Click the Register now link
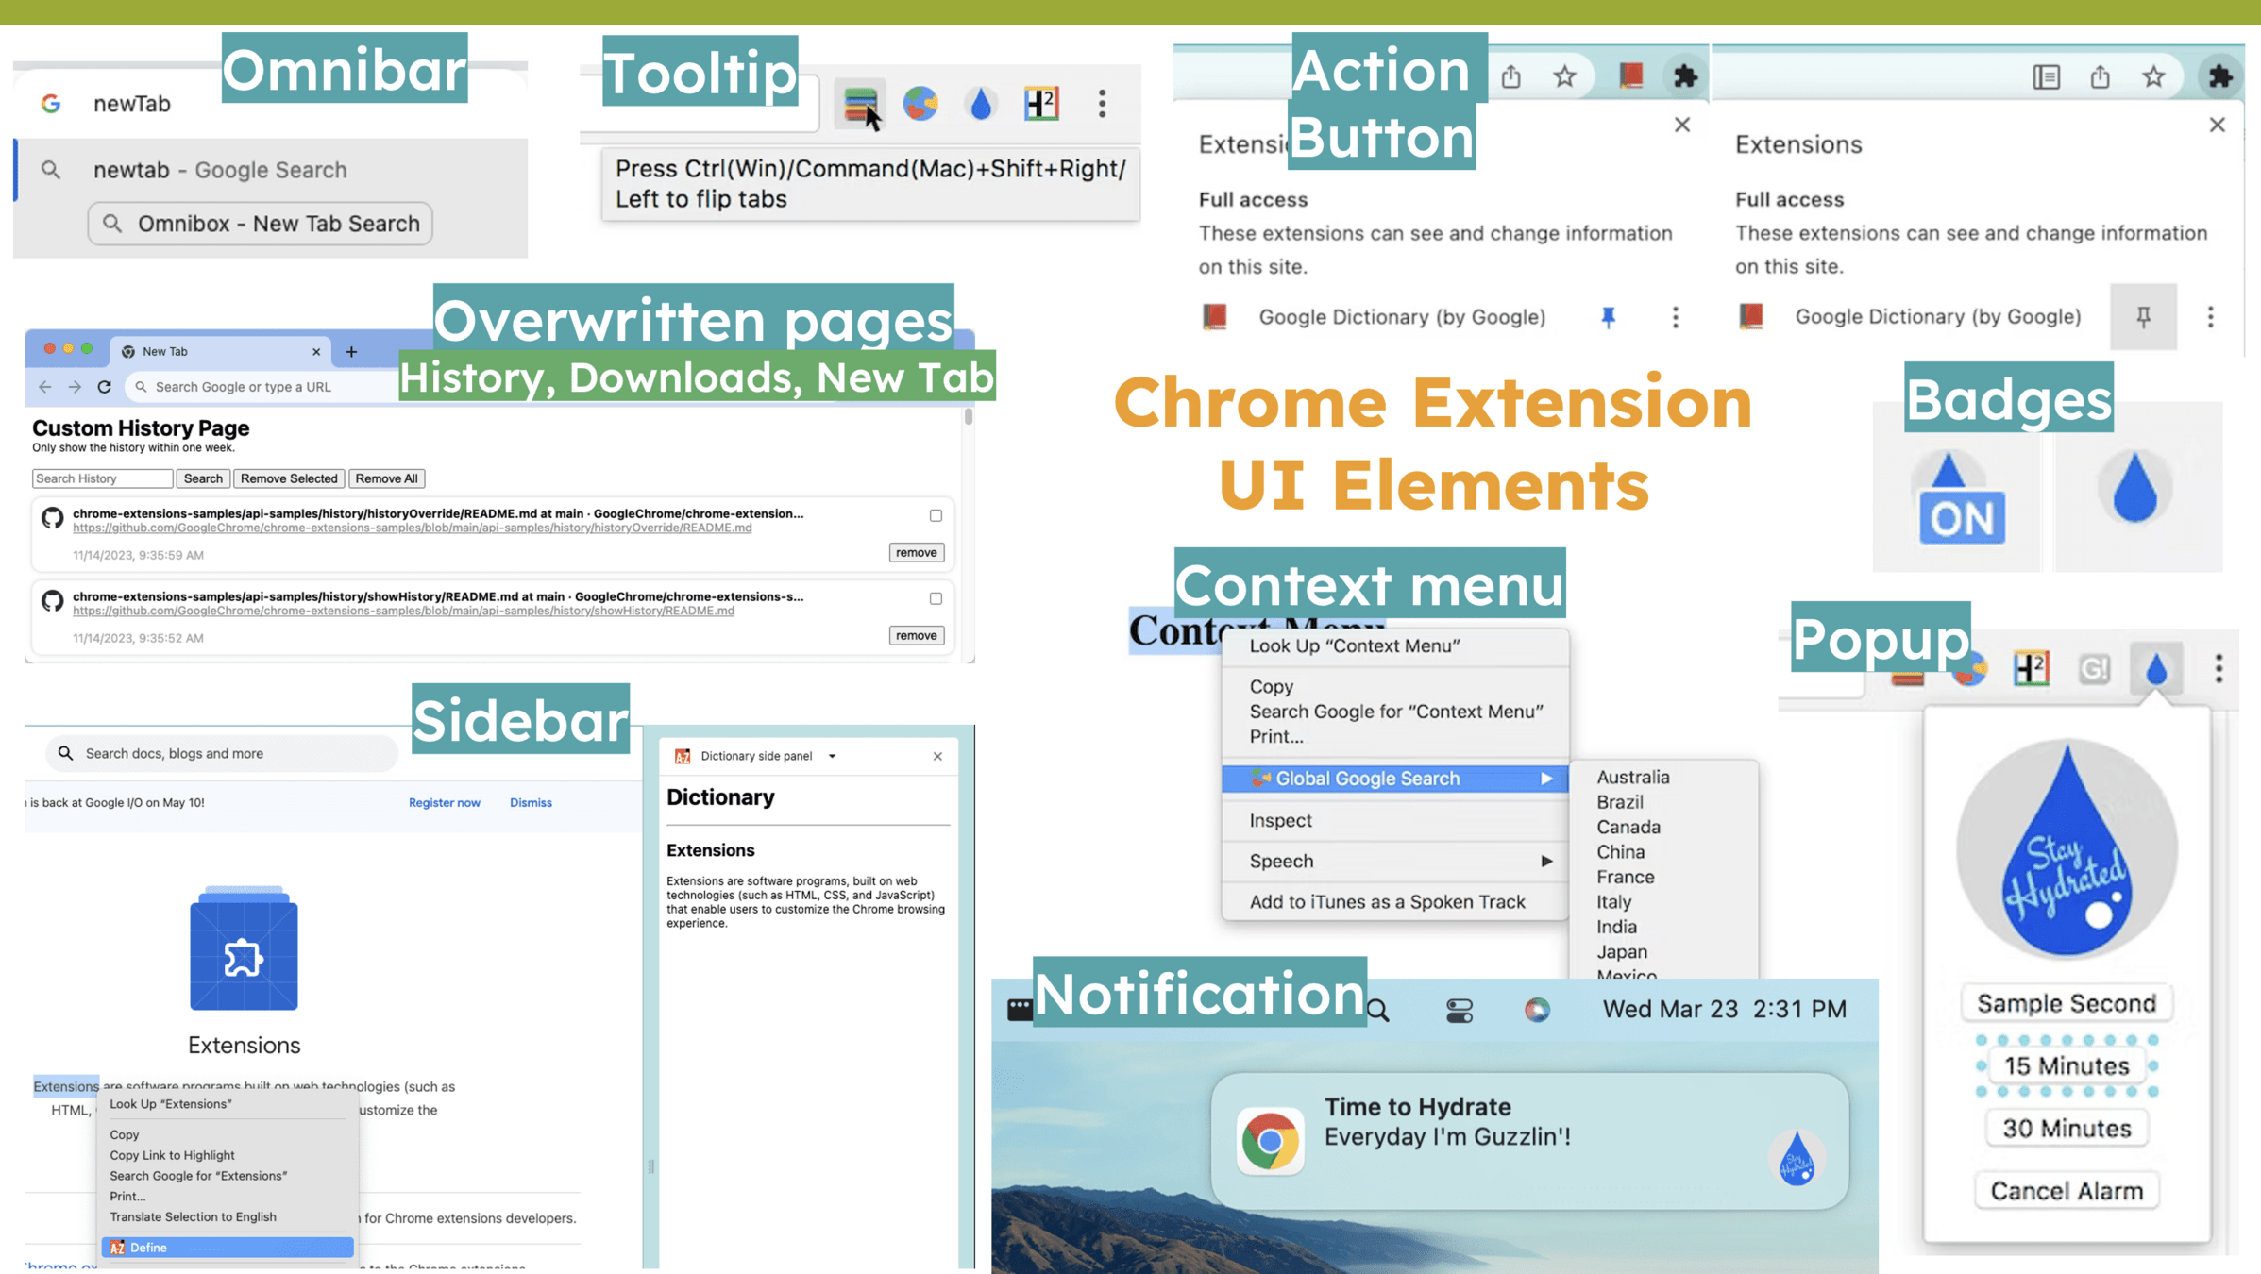The width and height of the screenshot is (2261, 1274). point(444,802)
